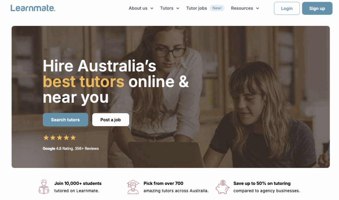Click the Google rating text

coord(71,149)
